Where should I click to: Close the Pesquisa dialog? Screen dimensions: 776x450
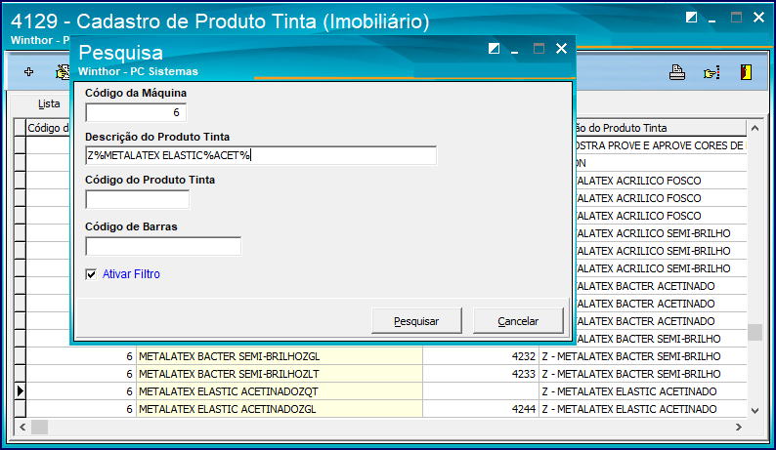tap(561, 49)
